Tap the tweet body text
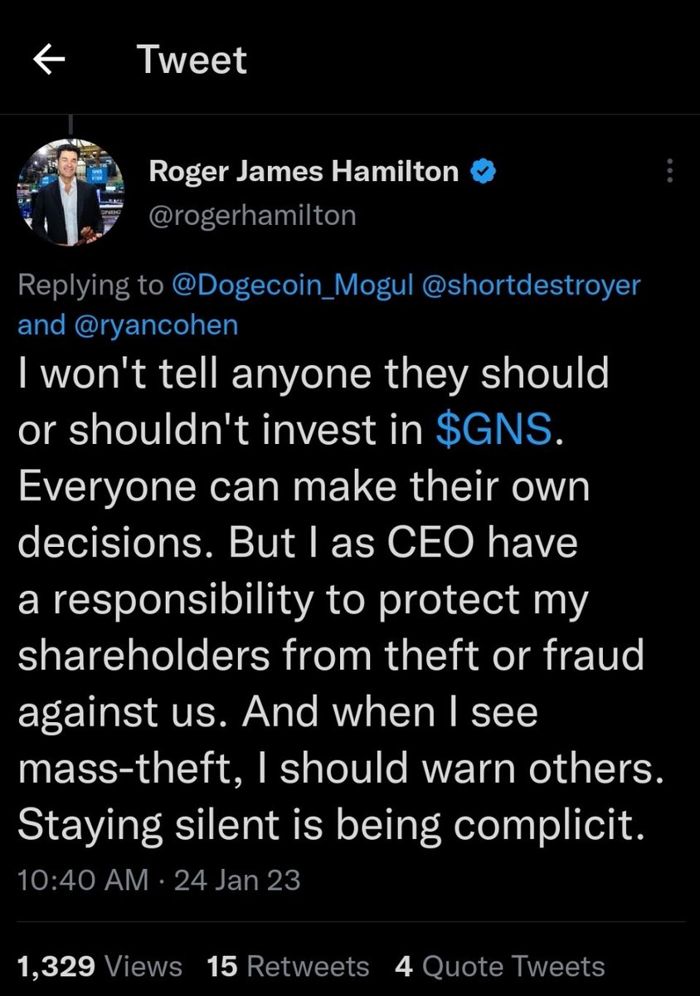The width and height of the screenshot is (700, 996). click(x=332, y=598)
